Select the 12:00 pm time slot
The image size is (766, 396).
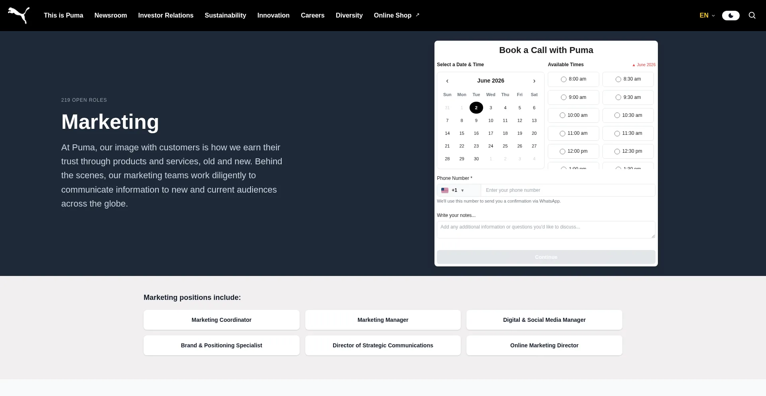tap(573, 151)
